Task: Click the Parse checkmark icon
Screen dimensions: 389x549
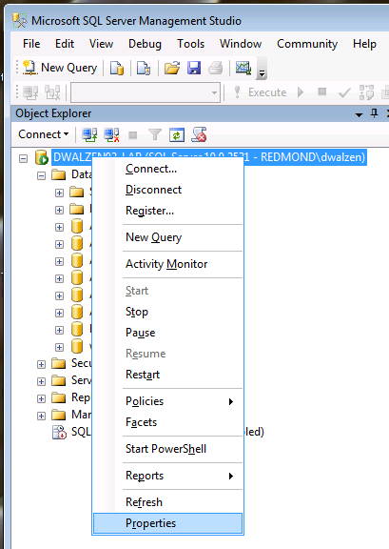Action: click(344, 92)
